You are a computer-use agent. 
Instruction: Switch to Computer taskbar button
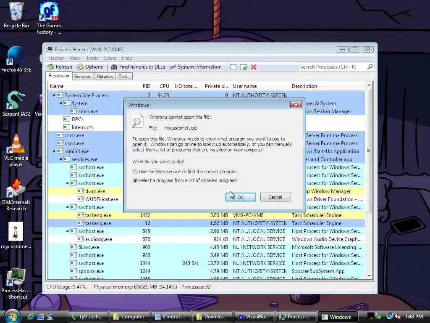point(129,317)
